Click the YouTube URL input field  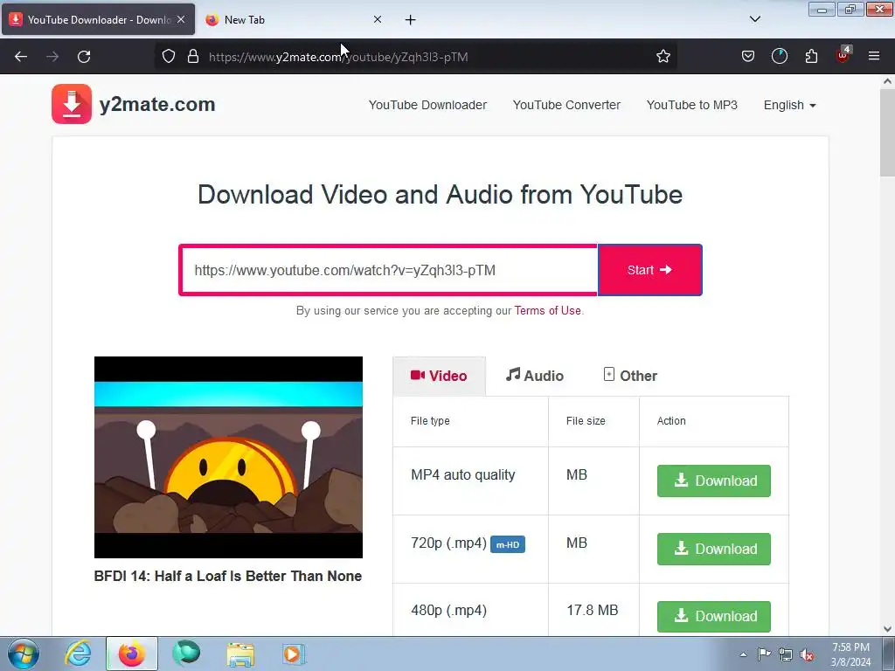pyautogui.click(x=389, y=270)
